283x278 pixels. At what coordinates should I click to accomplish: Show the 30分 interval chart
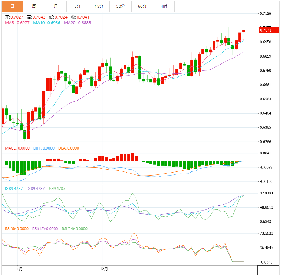(x=121, y=6)
